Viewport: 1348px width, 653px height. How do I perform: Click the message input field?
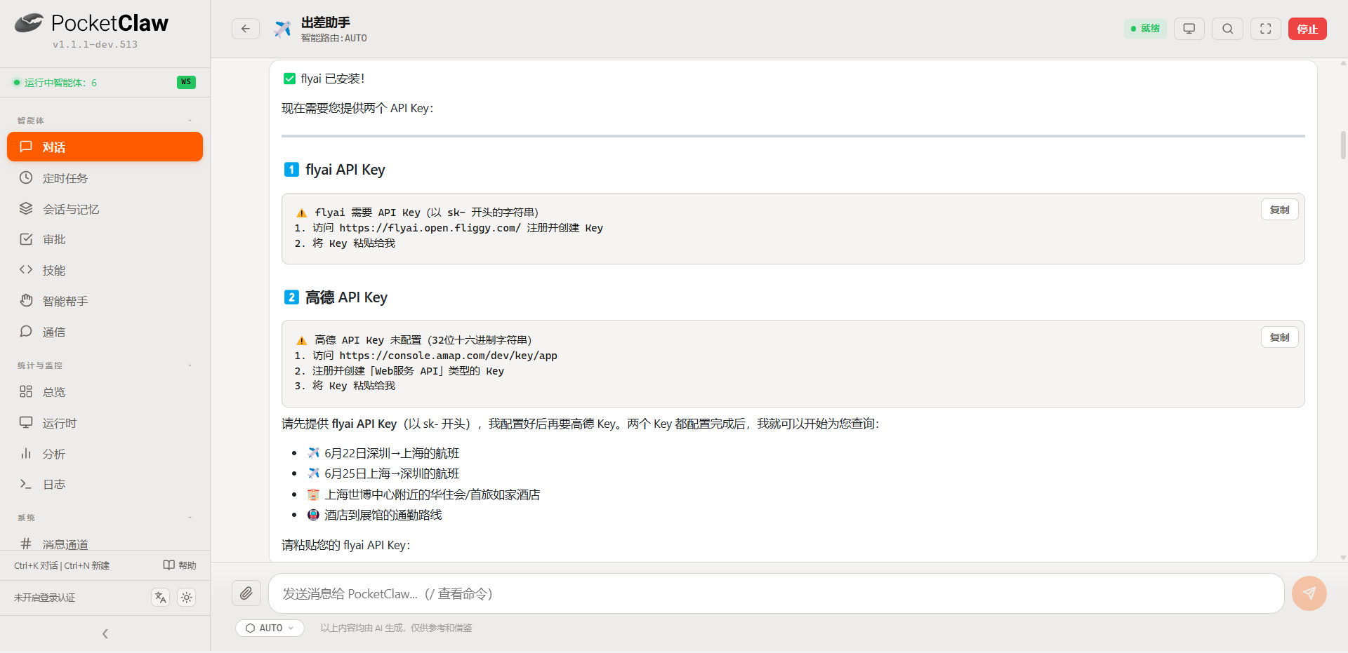tap(776, 593)
